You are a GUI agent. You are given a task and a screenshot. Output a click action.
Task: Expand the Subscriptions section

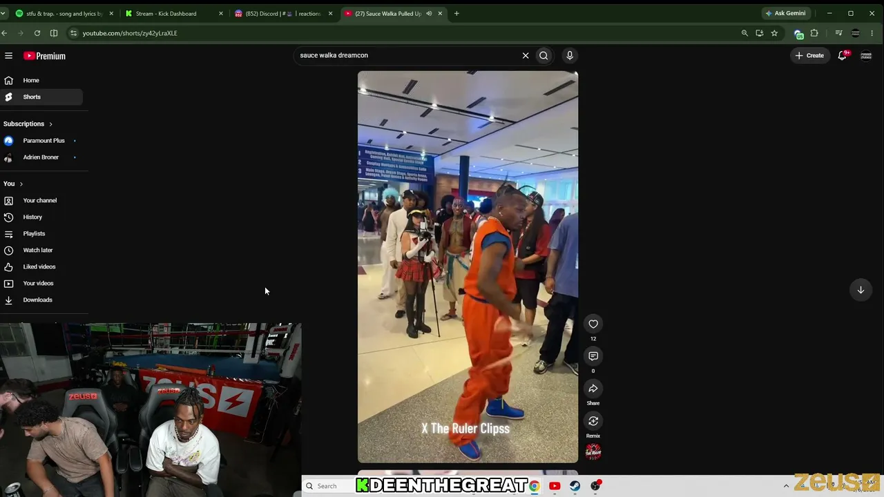click(28, 124)
